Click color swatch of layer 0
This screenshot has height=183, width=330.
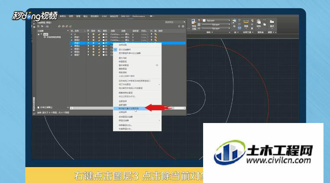click(104, 34)
